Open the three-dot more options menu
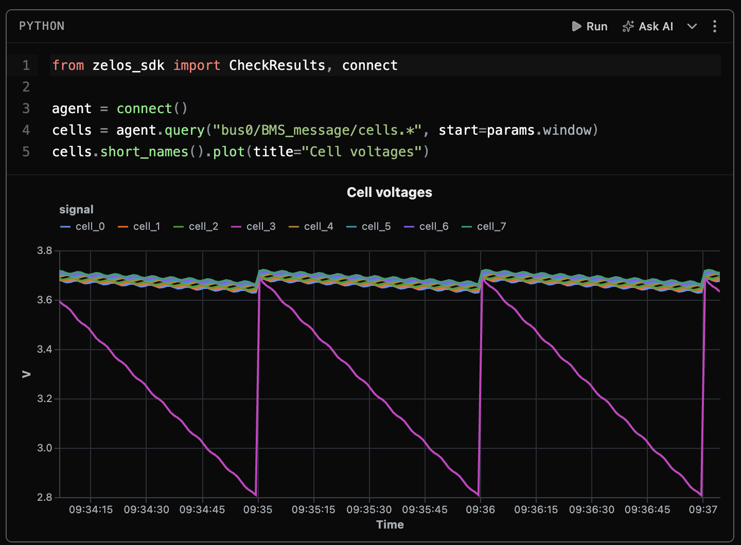The height and width of the screenshot is (545, 741). 715,26
